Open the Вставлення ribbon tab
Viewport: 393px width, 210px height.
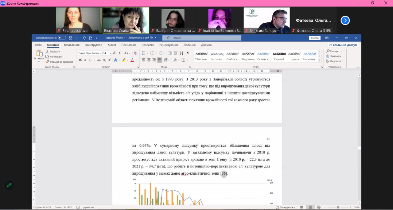point(72,45)
